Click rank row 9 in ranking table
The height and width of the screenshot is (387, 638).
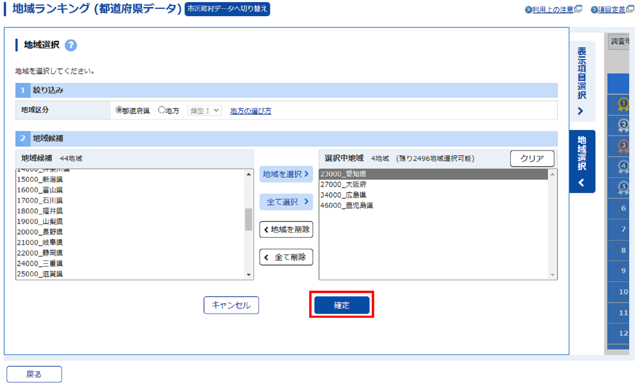pyautogui.click(x=618, y=271)
